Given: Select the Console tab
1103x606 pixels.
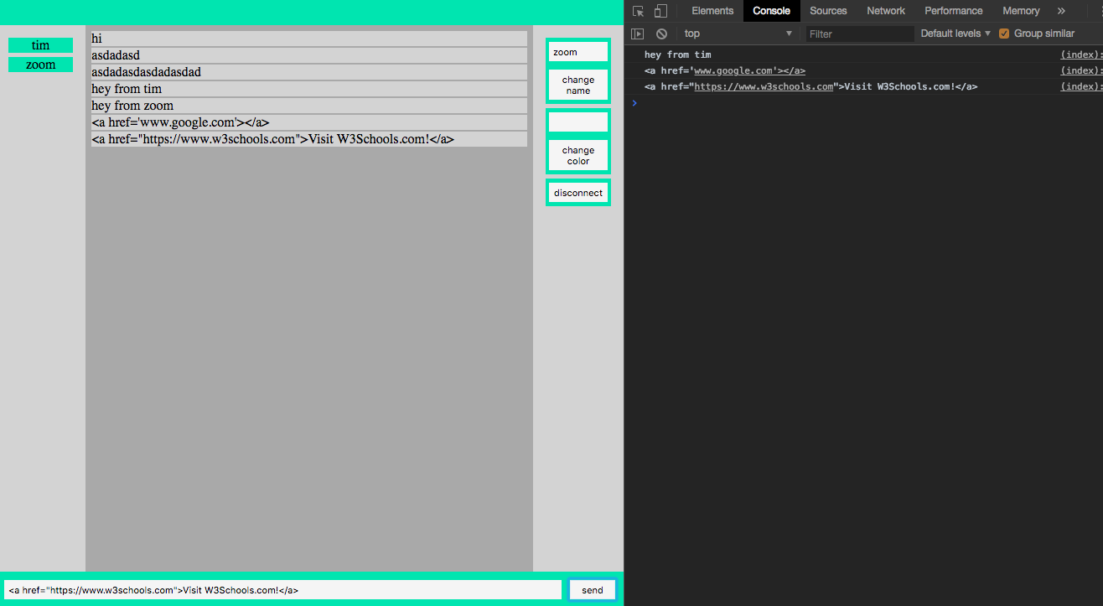Looking at the screenshot, I should (x=771, y=11).
